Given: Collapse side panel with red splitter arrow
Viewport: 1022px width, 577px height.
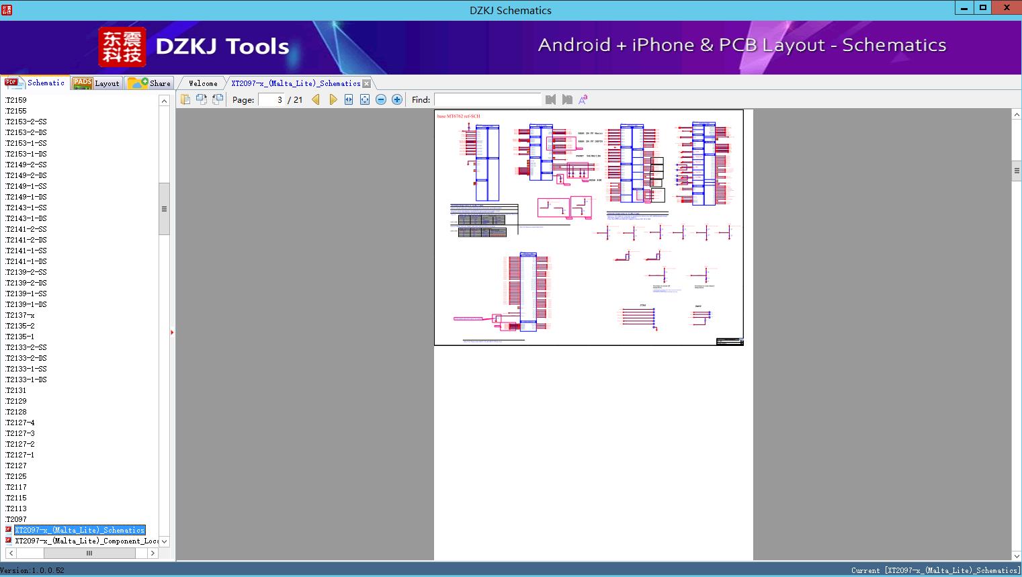Looking at the screenshot, I should [x=172, y=332].
